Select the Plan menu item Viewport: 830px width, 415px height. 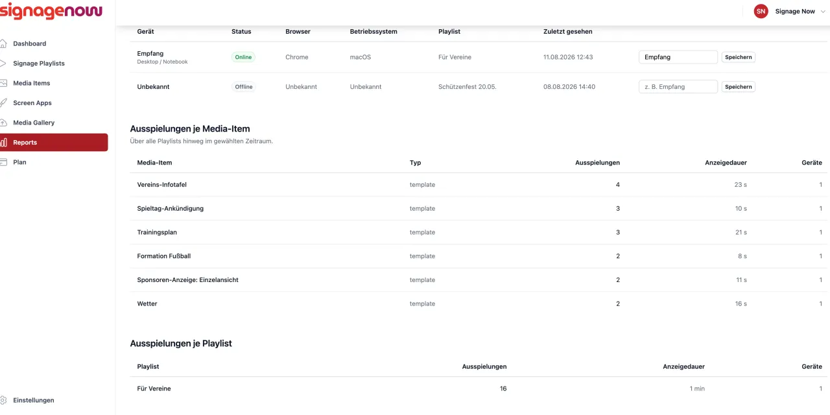pos(54,162)
